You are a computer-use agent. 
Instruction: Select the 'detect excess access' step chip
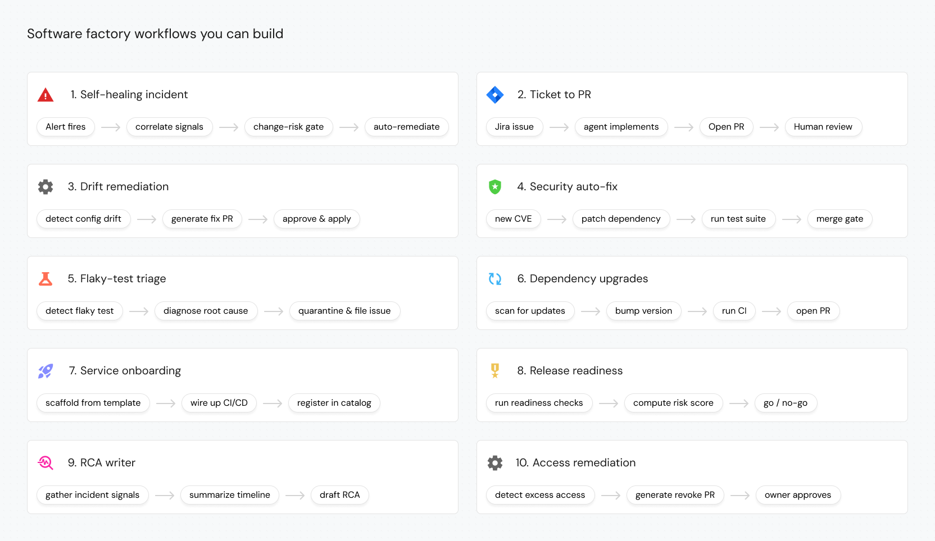541,495
